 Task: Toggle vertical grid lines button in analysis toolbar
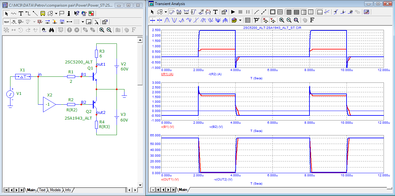tap(289, 12)
